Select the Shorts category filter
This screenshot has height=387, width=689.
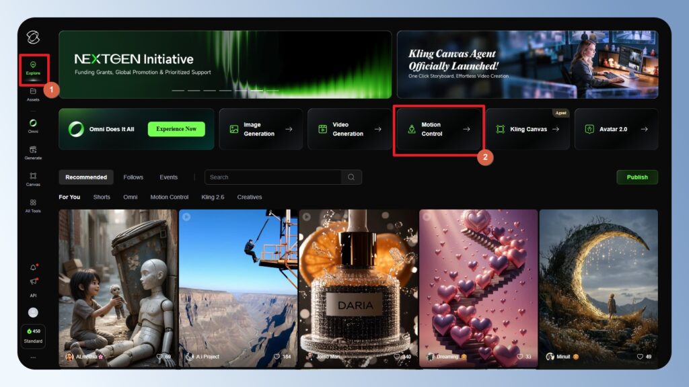pyautogui.click(x=102, y=197)
